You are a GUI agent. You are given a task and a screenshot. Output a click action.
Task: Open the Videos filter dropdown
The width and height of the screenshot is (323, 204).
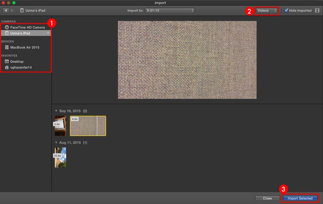(266, 10)
